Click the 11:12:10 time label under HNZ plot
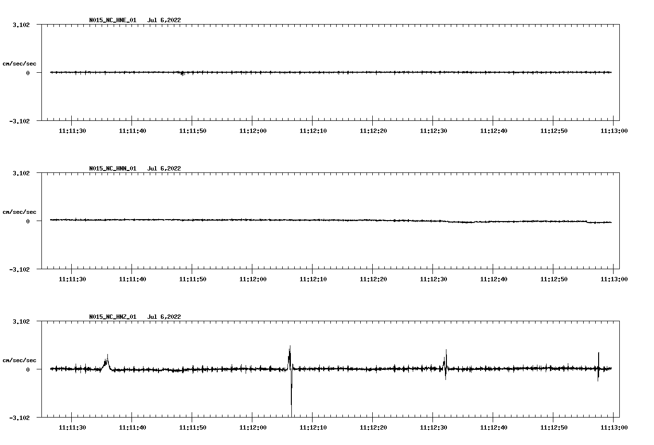The image size is (654, 445). [x=313, y=427]
